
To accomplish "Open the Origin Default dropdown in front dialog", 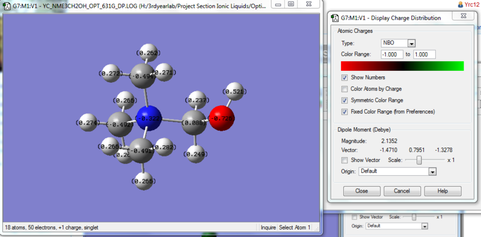I will [432, 172].
